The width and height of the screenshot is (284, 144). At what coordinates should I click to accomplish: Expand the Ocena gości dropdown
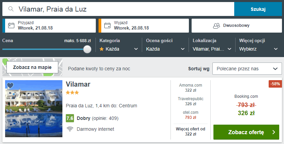(165, 49)
